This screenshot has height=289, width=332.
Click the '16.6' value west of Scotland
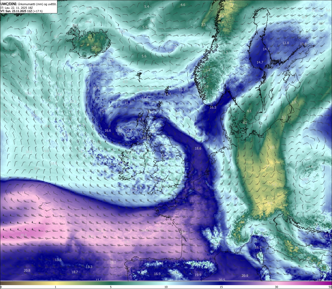108,131
